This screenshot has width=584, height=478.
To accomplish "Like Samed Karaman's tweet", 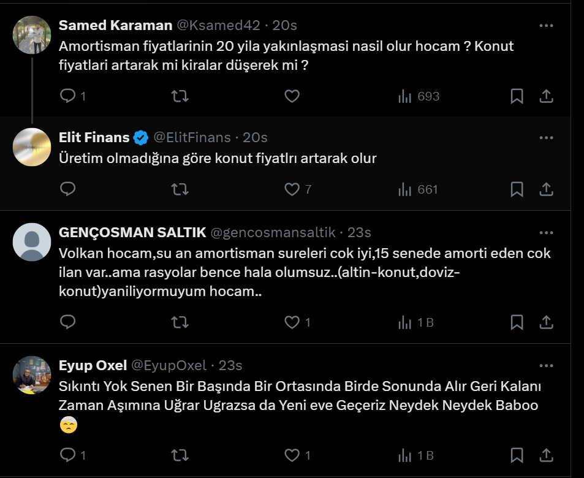I will point(292,96).
